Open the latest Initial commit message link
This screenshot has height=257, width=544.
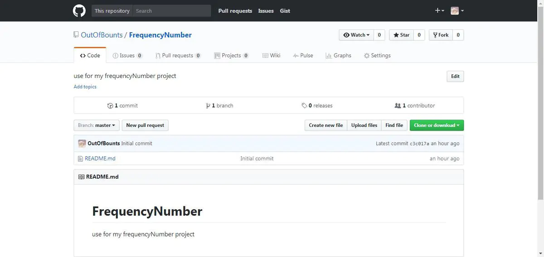coord(137,143)
